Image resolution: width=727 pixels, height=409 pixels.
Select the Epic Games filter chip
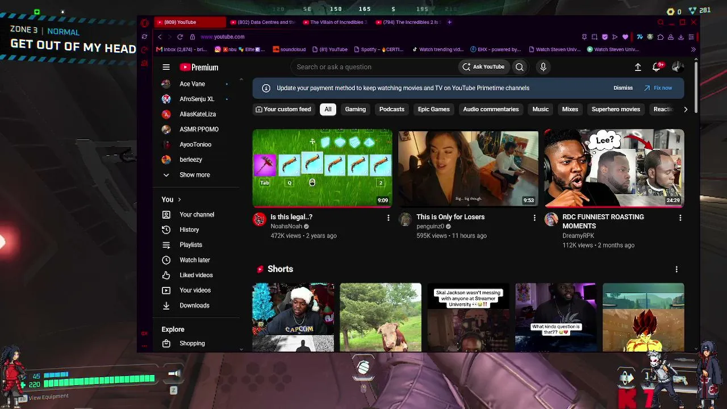click(x=434, y=109)
